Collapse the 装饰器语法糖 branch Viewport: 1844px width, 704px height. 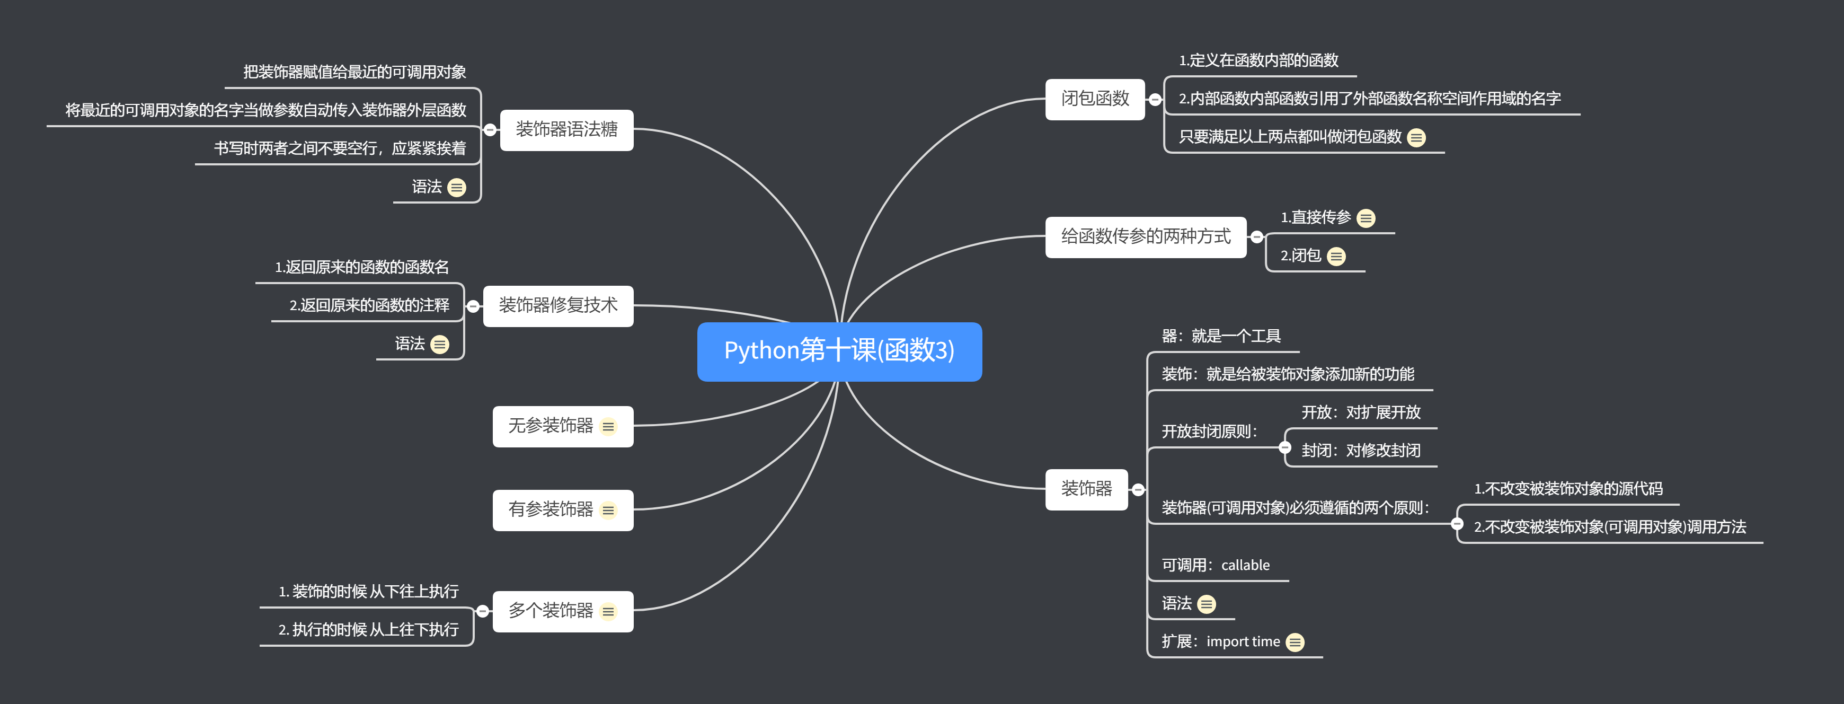(x=490, y=130)
